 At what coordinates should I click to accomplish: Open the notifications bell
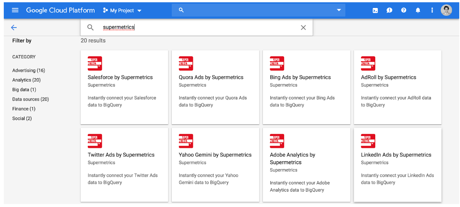click(418, 11)
